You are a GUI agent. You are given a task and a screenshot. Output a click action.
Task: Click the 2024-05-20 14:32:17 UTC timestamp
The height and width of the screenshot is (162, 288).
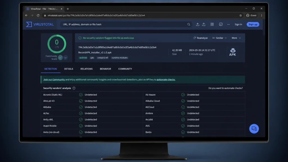click(202, 50)
